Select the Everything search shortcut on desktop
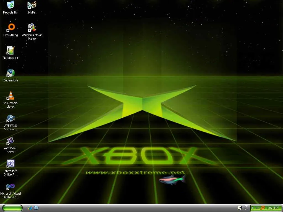Image resolution: width=283 pixels, height=212 pixels. 11,30
